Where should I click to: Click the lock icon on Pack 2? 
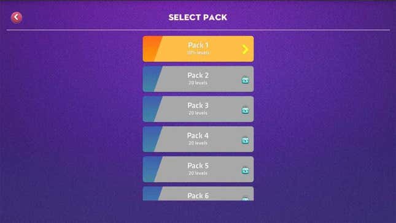[x=245, y=80]
